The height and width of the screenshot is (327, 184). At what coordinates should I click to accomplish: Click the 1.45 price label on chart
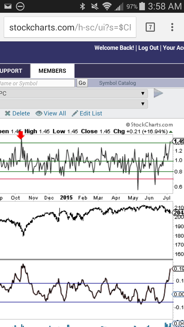coord(179,141)
